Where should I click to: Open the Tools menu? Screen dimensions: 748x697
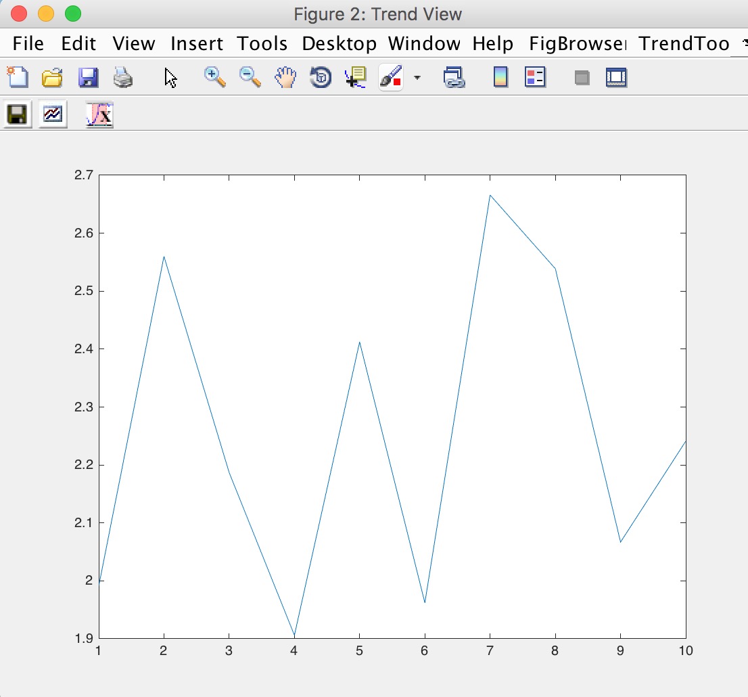click(262, 44)
